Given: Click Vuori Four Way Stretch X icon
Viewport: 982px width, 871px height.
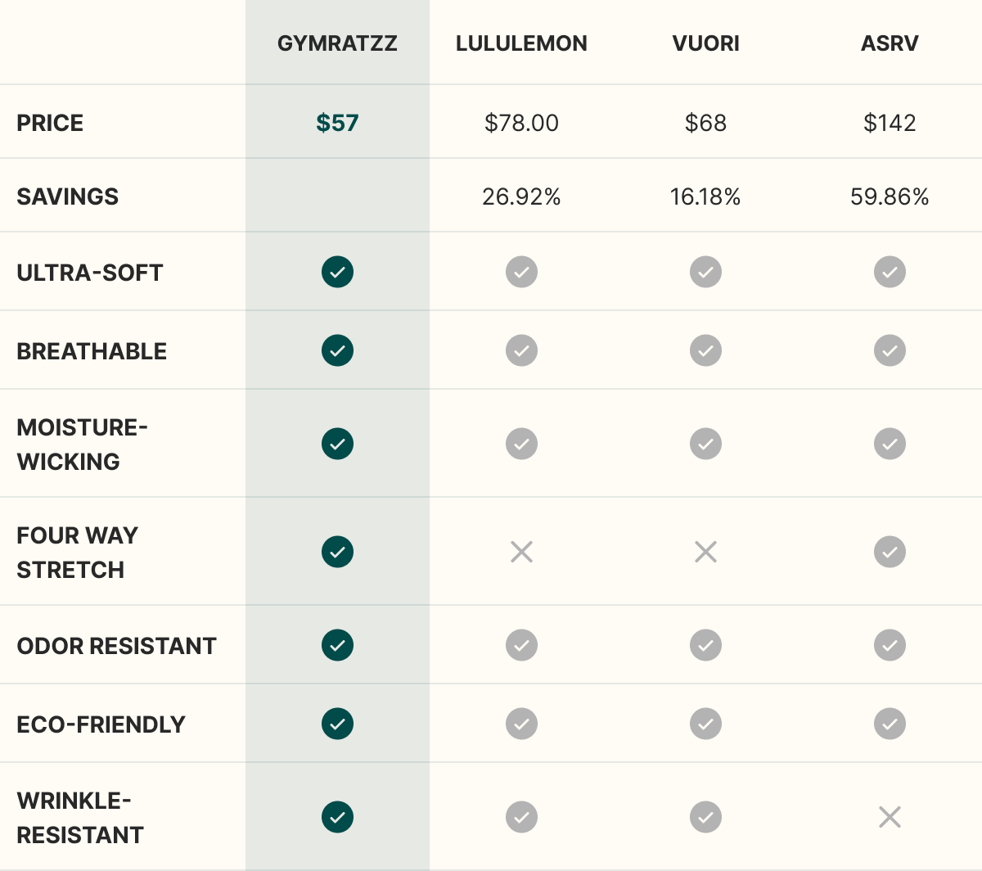Looking at the screenshot, I should (x=705, y=552).
